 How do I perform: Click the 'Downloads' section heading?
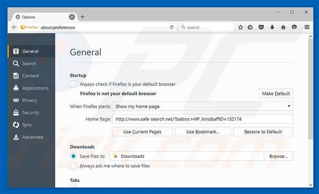(82, 147)
